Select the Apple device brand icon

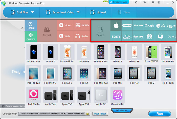pos(116,25)
